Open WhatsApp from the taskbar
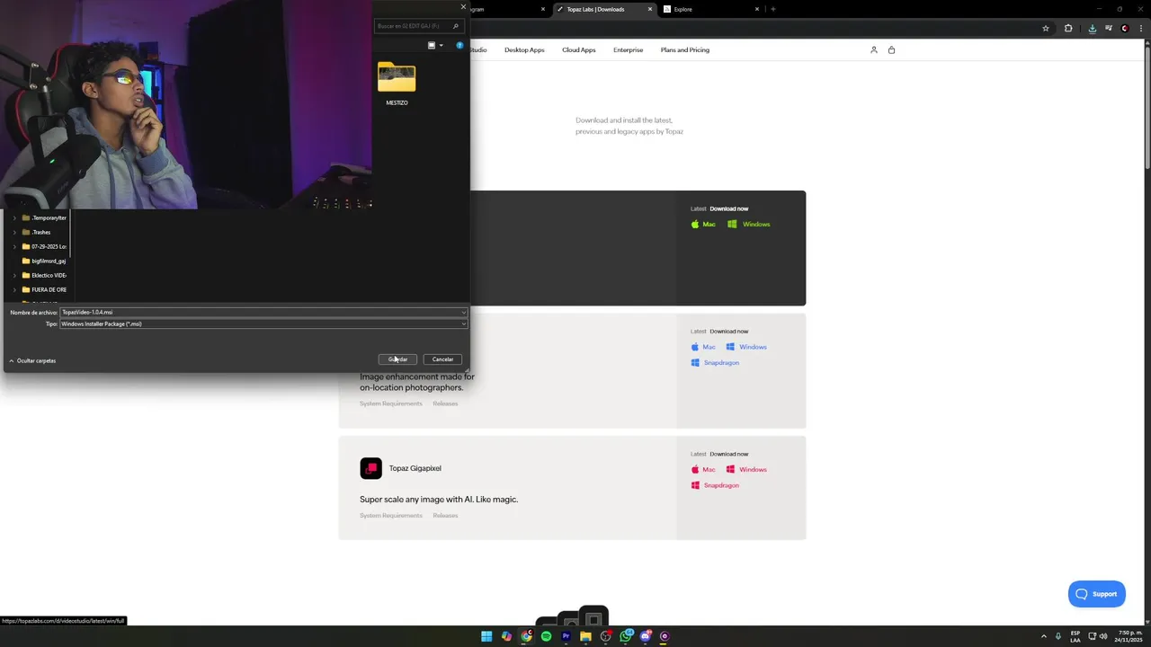The height and width of the screenshot is (647, 1151). 625,636
